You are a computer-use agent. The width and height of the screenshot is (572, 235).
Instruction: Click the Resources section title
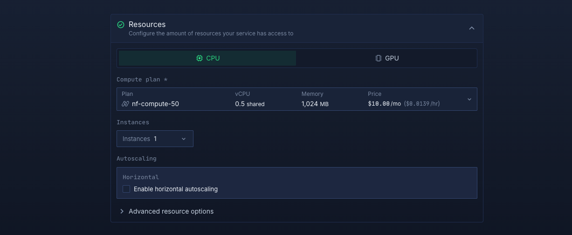pyautogui.click(x=147, y=24)
